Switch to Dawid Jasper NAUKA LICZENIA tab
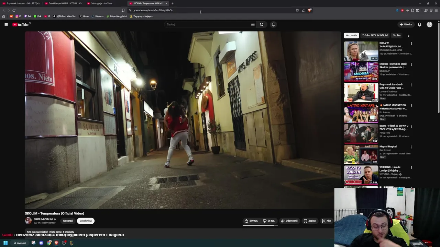This screenshot has width=440, height=247. point(64,3)
